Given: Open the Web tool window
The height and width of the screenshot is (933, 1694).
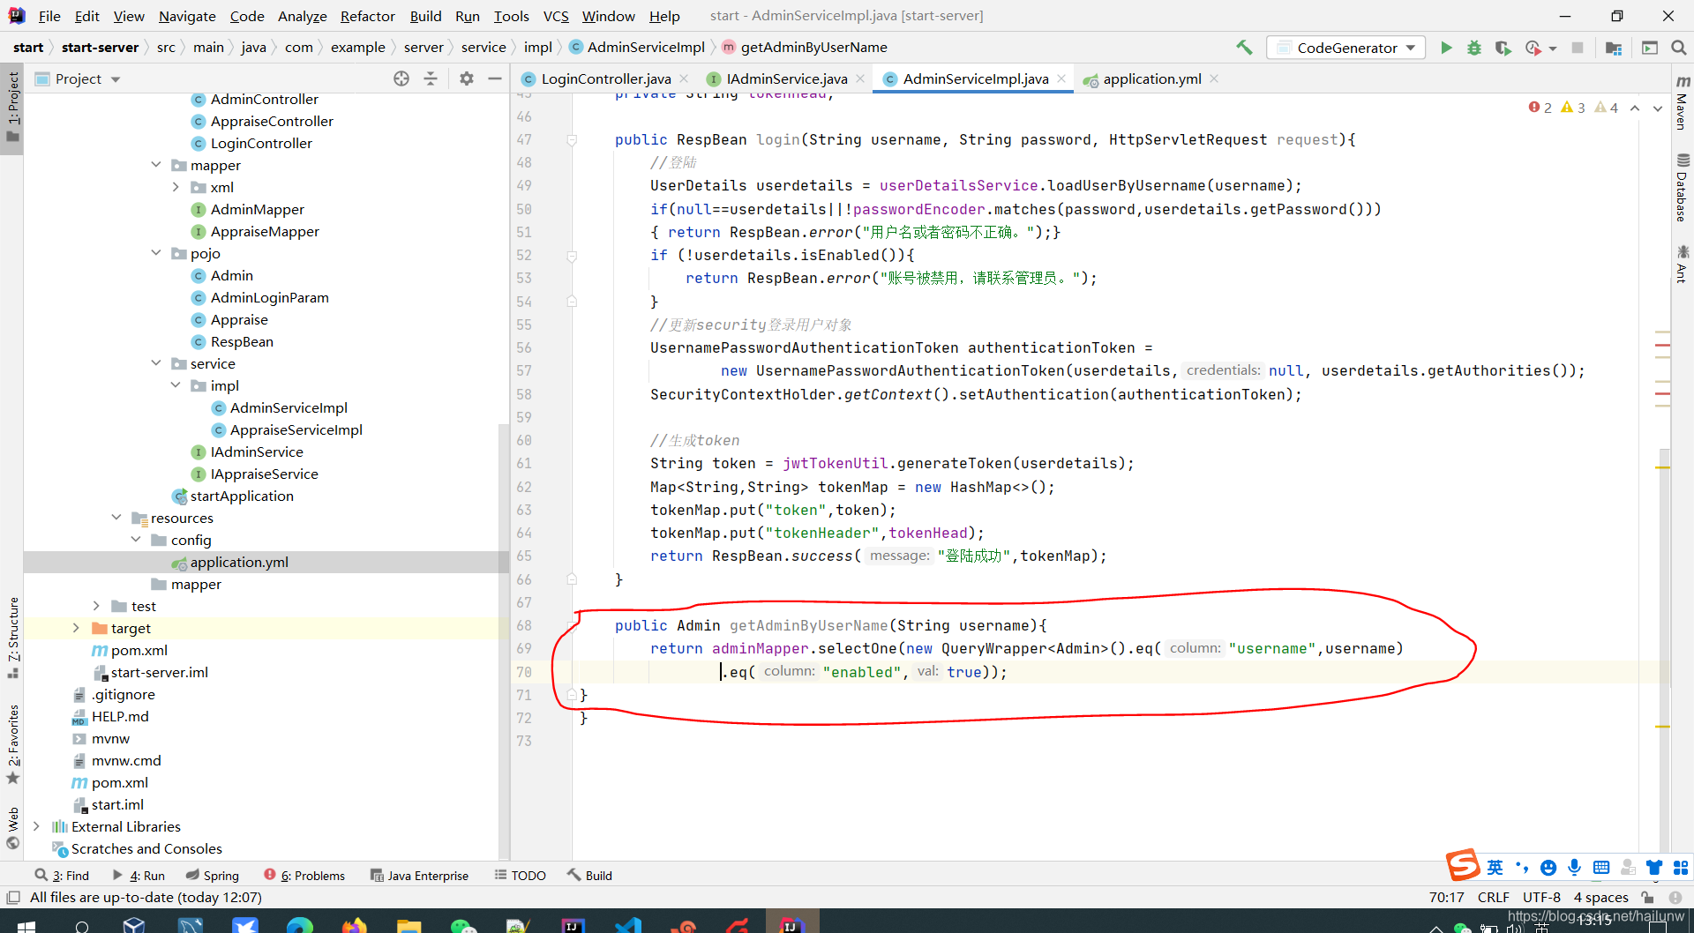Looking at the screenshot, I should click(12, 827).
